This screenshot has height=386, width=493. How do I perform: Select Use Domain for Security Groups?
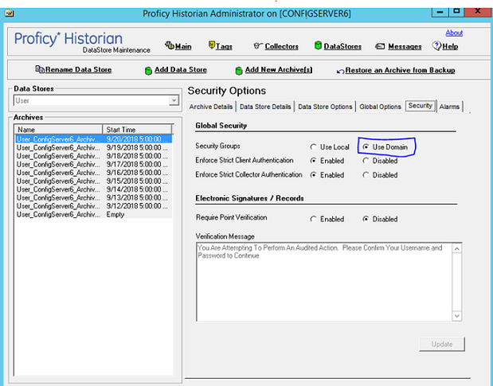point(385,147)
